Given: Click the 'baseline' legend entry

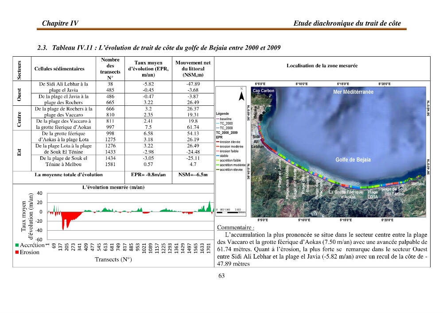Looking at the screenshot, I should coord(224,119).
